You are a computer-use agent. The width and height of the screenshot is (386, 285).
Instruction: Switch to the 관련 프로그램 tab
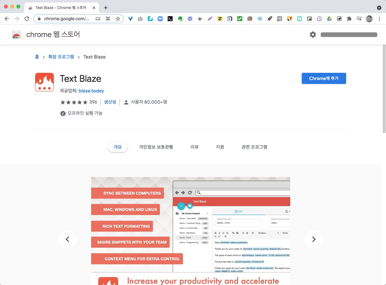[254, 147]
